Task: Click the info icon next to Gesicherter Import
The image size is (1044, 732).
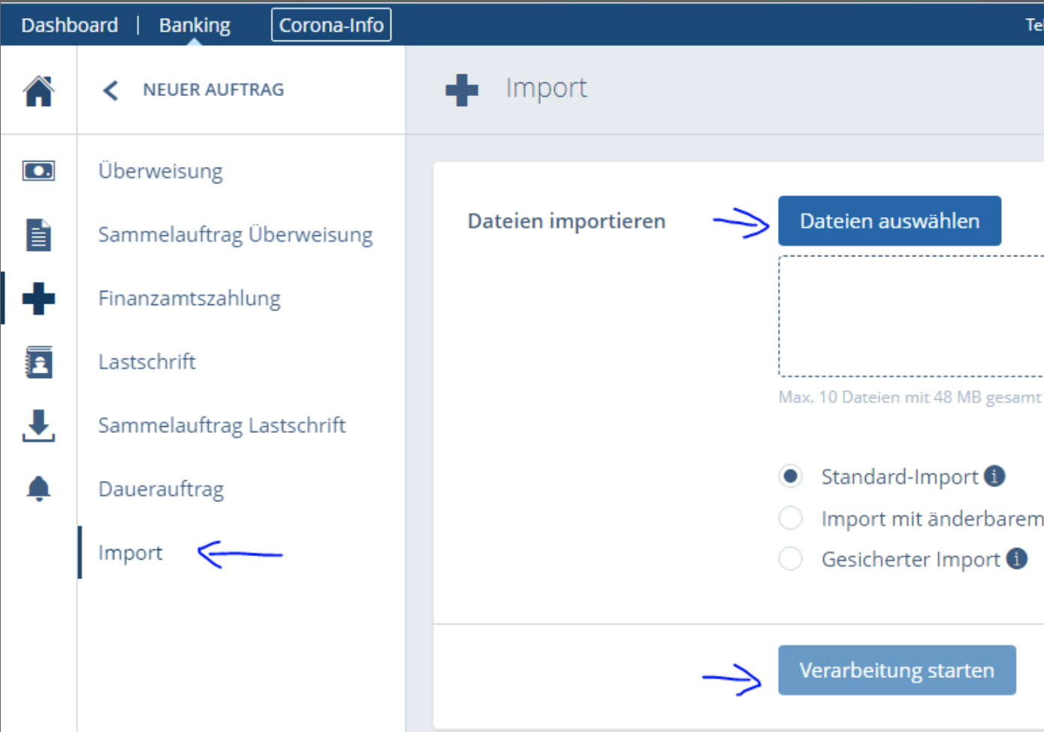Action: click(1017, 558)
